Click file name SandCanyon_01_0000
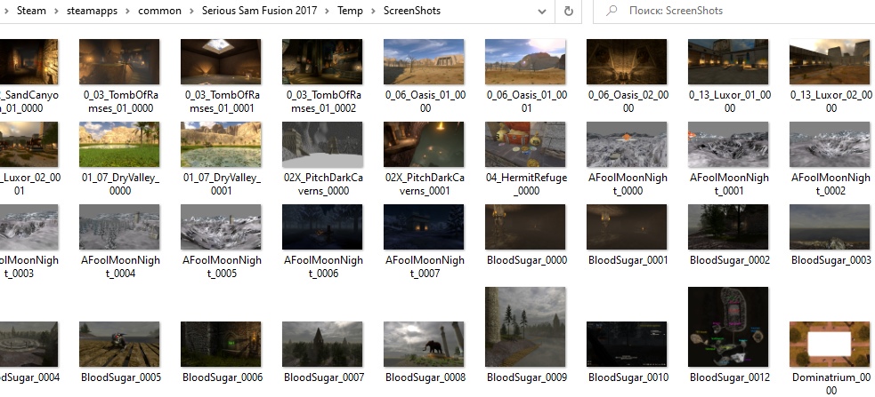Viewport: 875px width, 397px height. pos(29,101)
